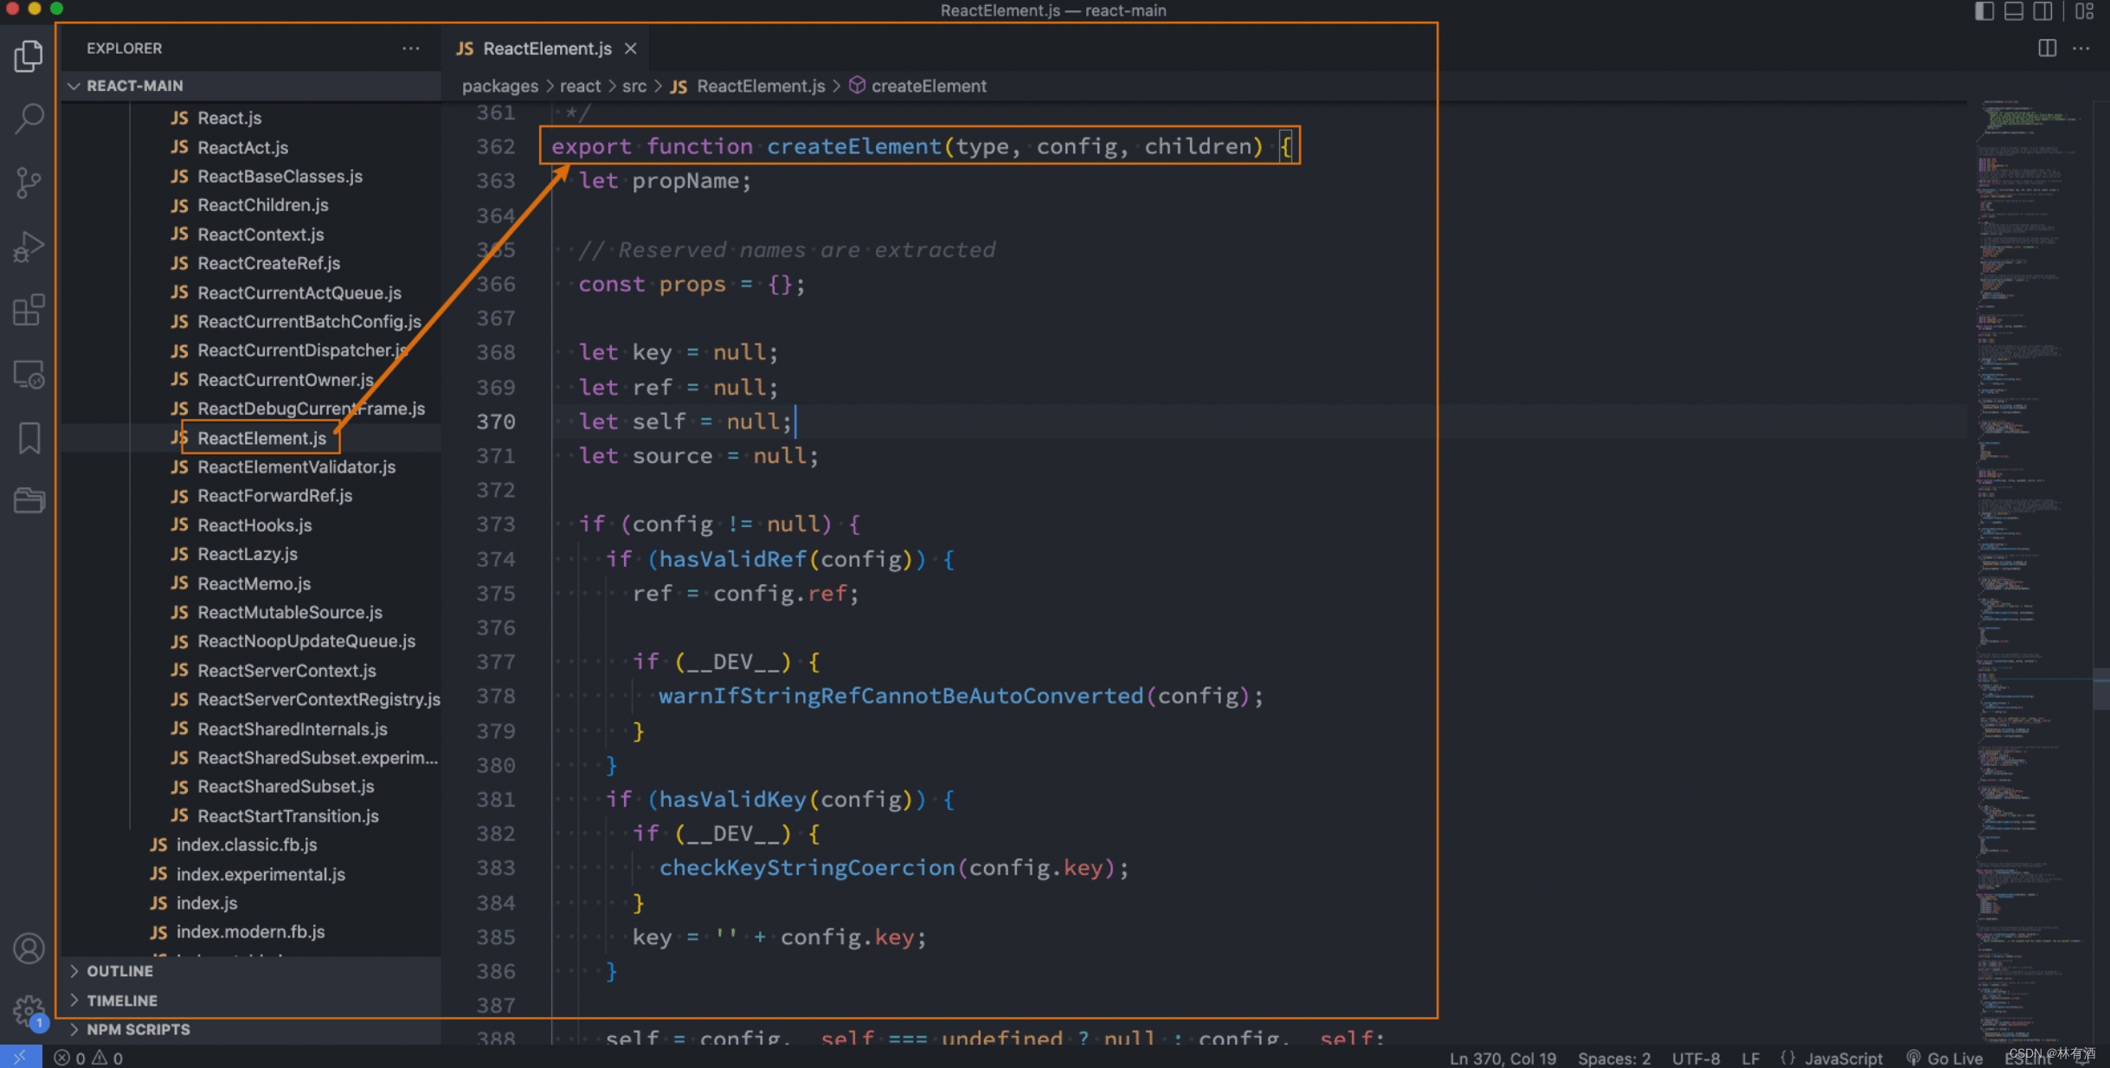
Task: Open the Accounts icon
Action: tap(29, 949)
